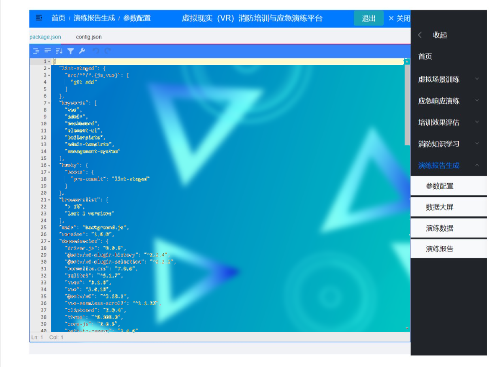The image size is (490, 367).
Task: Click the redo arrow icon
Action: tap(108, 51)
